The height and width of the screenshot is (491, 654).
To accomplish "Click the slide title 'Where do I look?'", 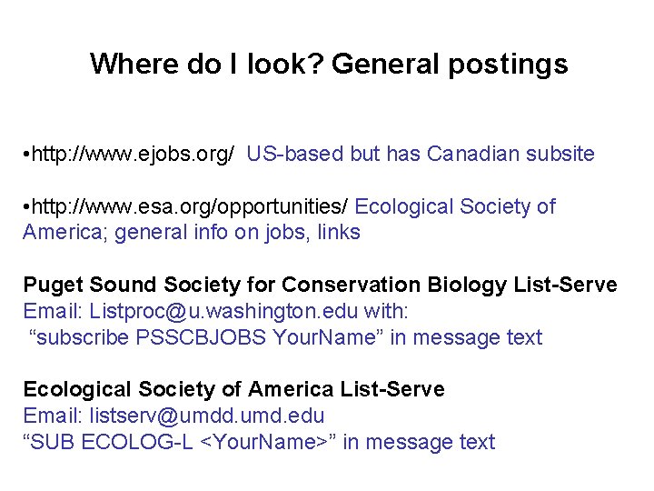I will (207, 64).
